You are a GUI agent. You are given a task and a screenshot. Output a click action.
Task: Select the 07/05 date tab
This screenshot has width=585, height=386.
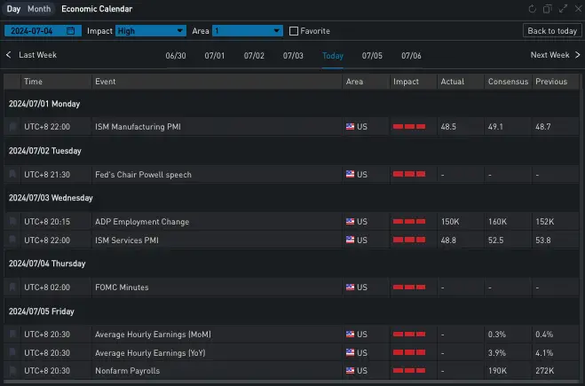coord(372,55)
